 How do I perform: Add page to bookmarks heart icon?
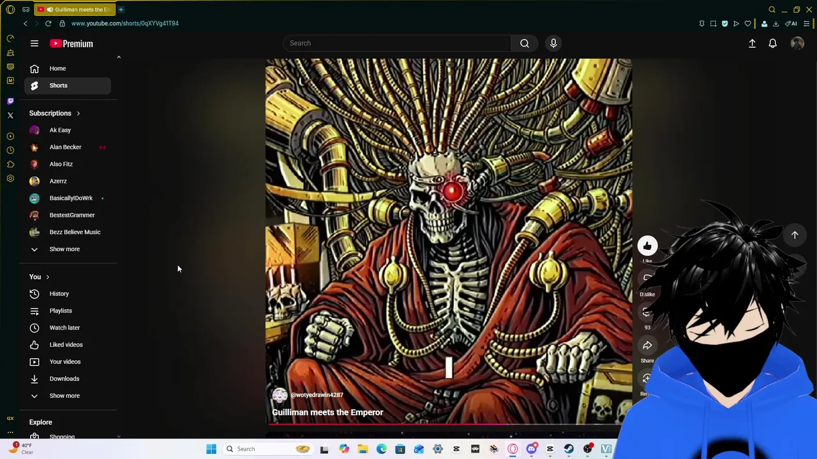tap(747, 24)
